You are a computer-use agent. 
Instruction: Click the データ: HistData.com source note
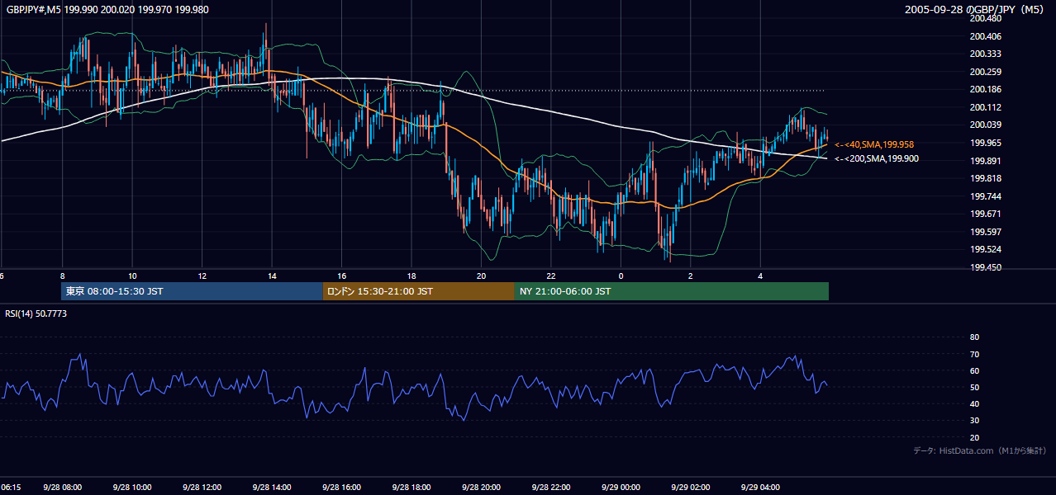pyautogui.click(x=980, y=451)
